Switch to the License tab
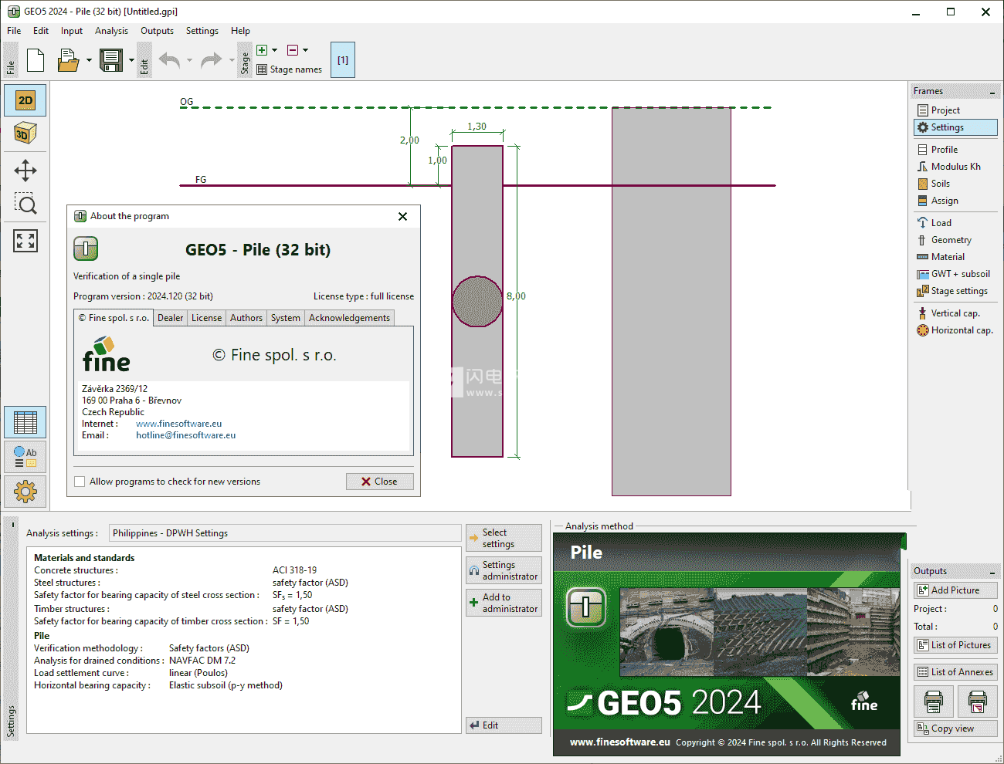Viewport: 1004px width, 764px height. tap(206, 318)
